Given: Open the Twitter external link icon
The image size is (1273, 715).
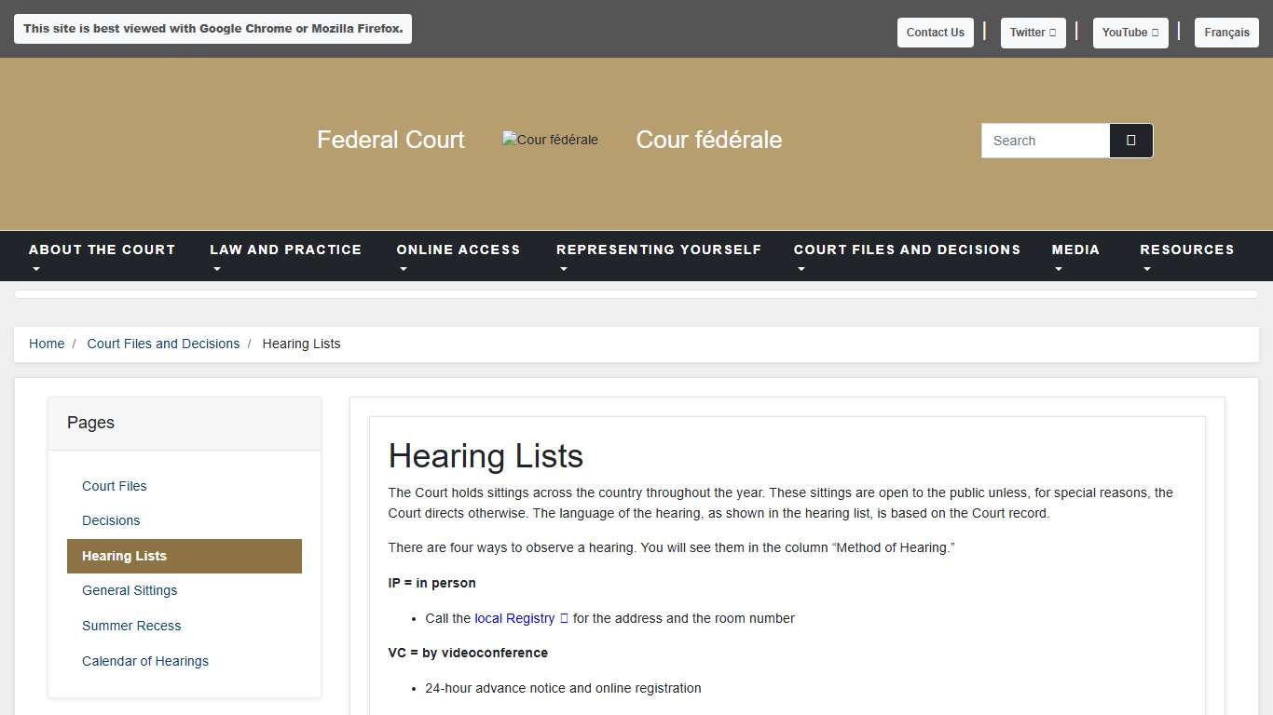Looking at the screenshot, I should [x=1054, y=32].
